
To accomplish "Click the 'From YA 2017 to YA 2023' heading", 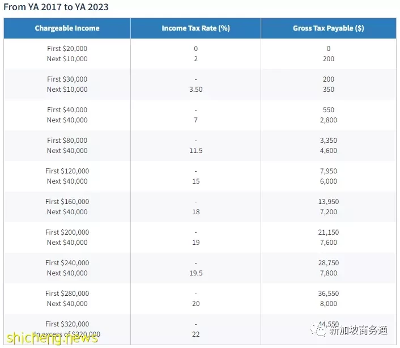I will tap(56, 7).
